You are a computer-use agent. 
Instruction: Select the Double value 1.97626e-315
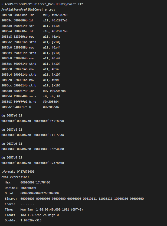coord(31,220)
